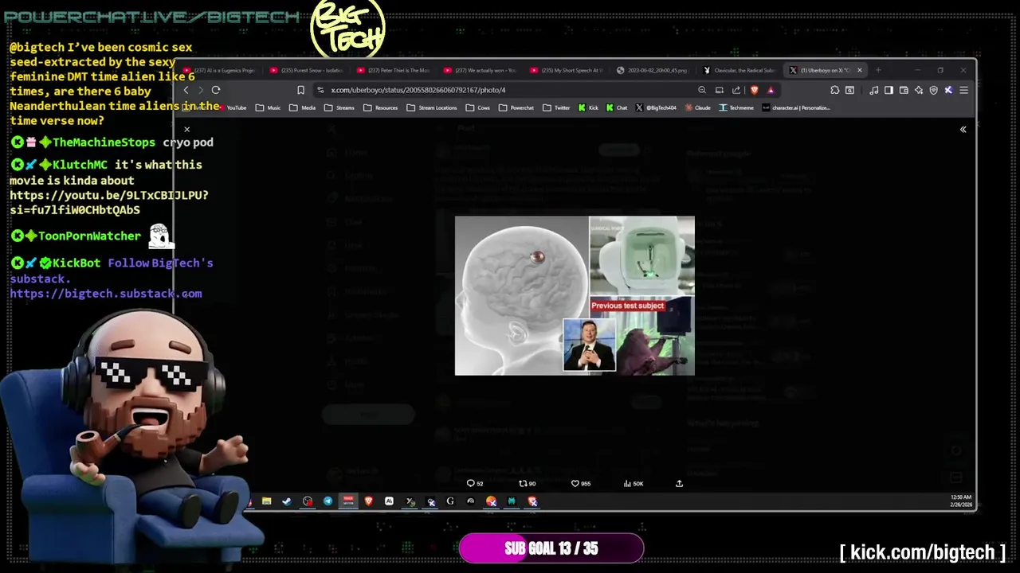
Task: Close the Uberboyo on X tab
Action: click(859, 70)
